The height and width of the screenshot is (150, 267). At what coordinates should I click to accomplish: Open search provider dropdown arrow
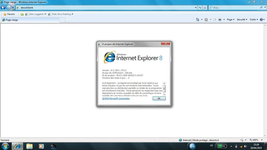point(265,7)
